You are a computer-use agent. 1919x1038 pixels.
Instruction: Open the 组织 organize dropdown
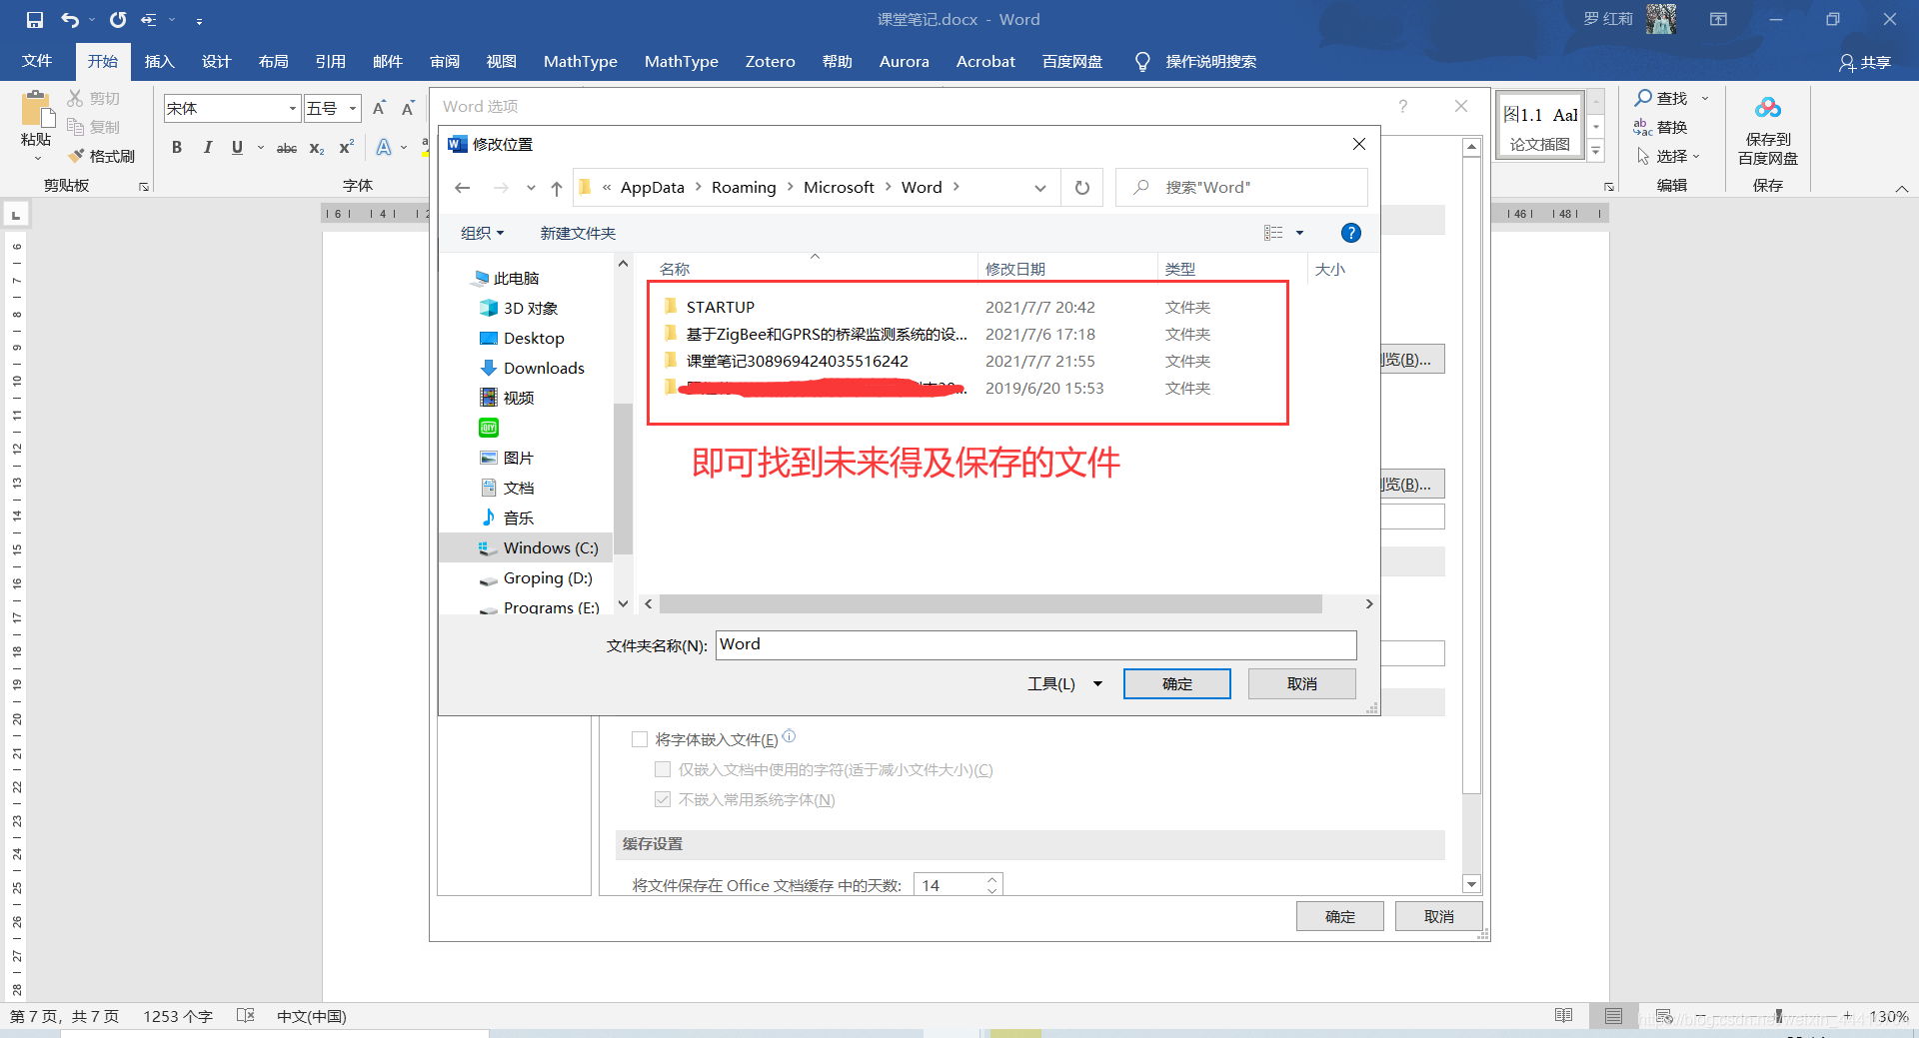pos(482,233)
